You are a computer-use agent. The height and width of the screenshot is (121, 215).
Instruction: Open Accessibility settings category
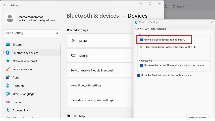[32, 110]
